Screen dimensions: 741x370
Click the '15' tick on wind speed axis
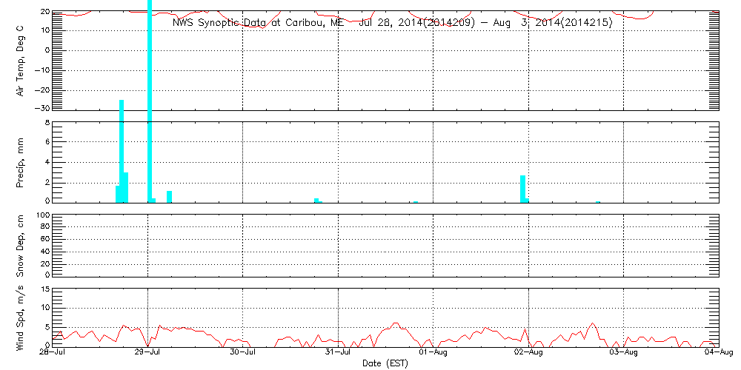[x=44, y=289]
